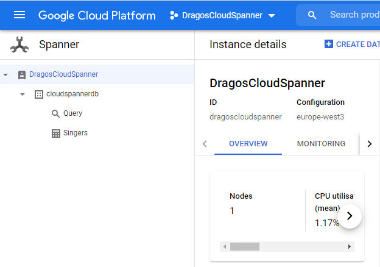
Task: Collapse the DragosCloudSpanner instance tree node
Action: pos(5,75)
